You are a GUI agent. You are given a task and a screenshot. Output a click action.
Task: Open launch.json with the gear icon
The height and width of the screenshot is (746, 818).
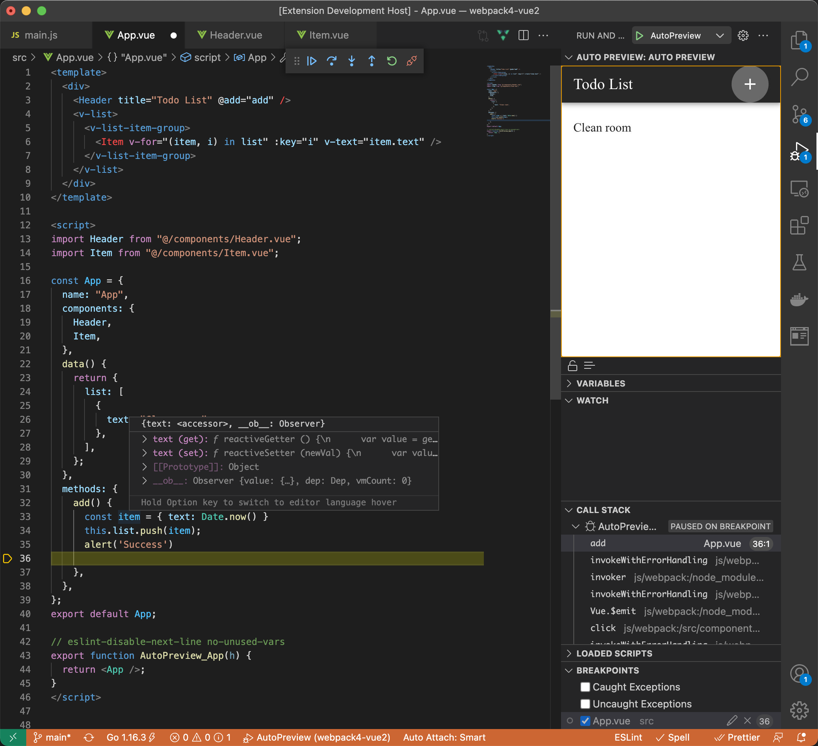(743, 36)
